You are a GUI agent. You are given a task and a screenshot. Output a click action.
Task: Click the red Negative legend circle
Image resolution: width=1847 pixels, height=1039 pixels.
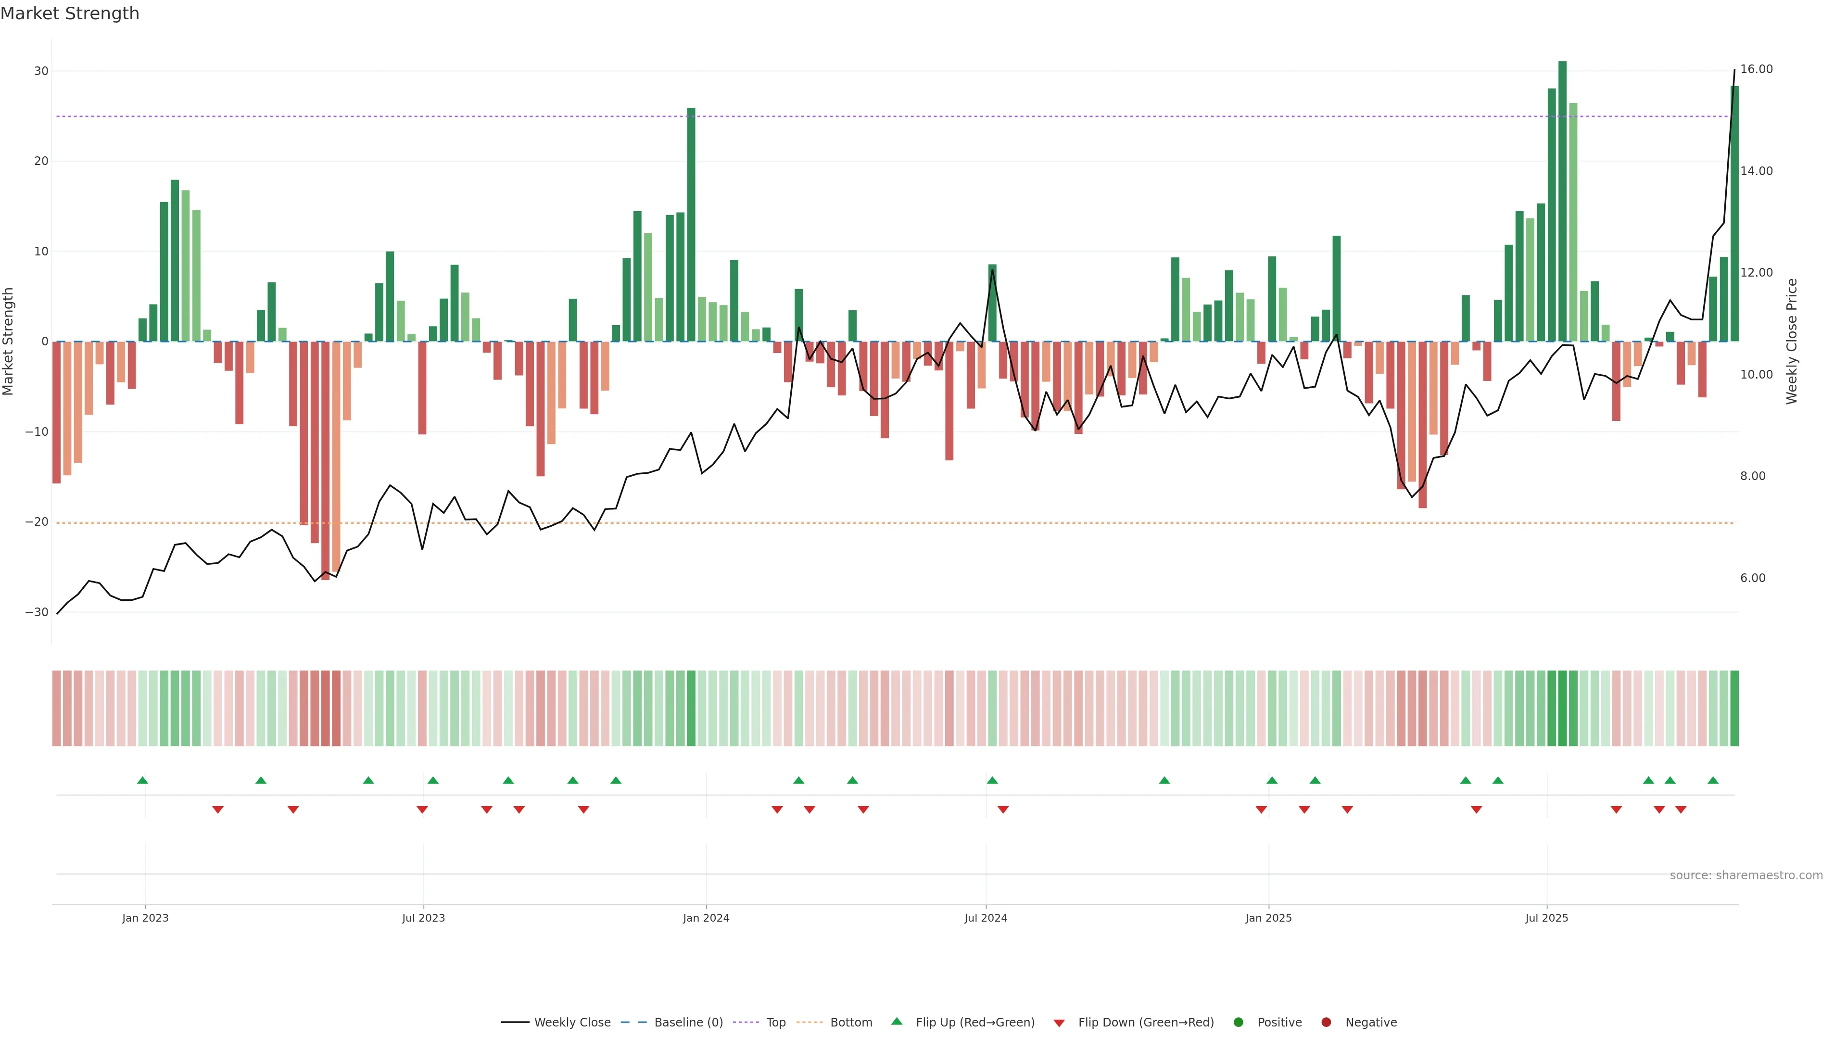coord(1326,1022)
